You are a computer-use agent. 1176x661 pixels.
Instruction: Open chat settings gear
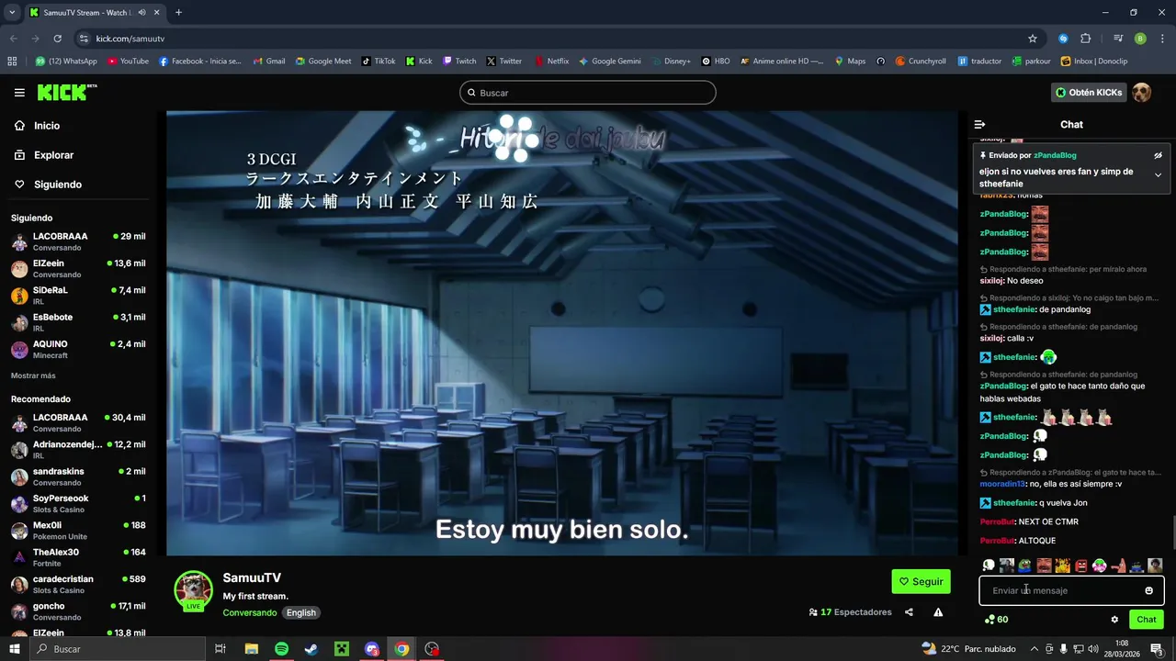(1114, 620)
